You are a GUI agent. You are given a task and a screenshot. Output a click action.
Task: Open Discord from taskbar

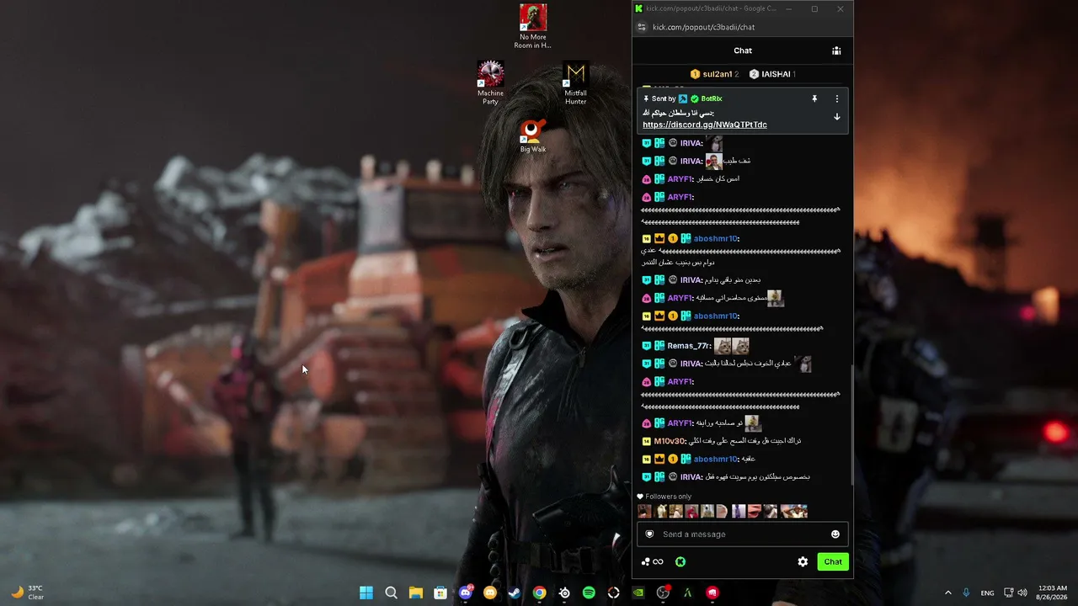tap(466, 593)
